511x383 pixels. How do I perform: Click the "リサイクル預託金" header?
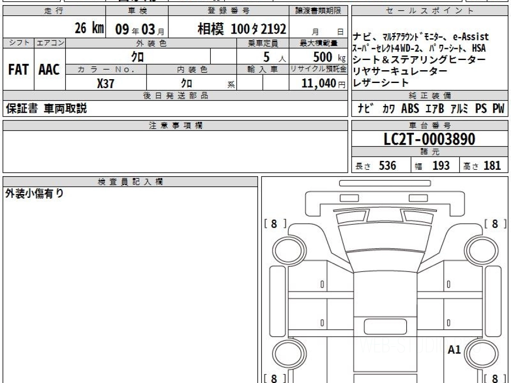[x=319, y=70]
